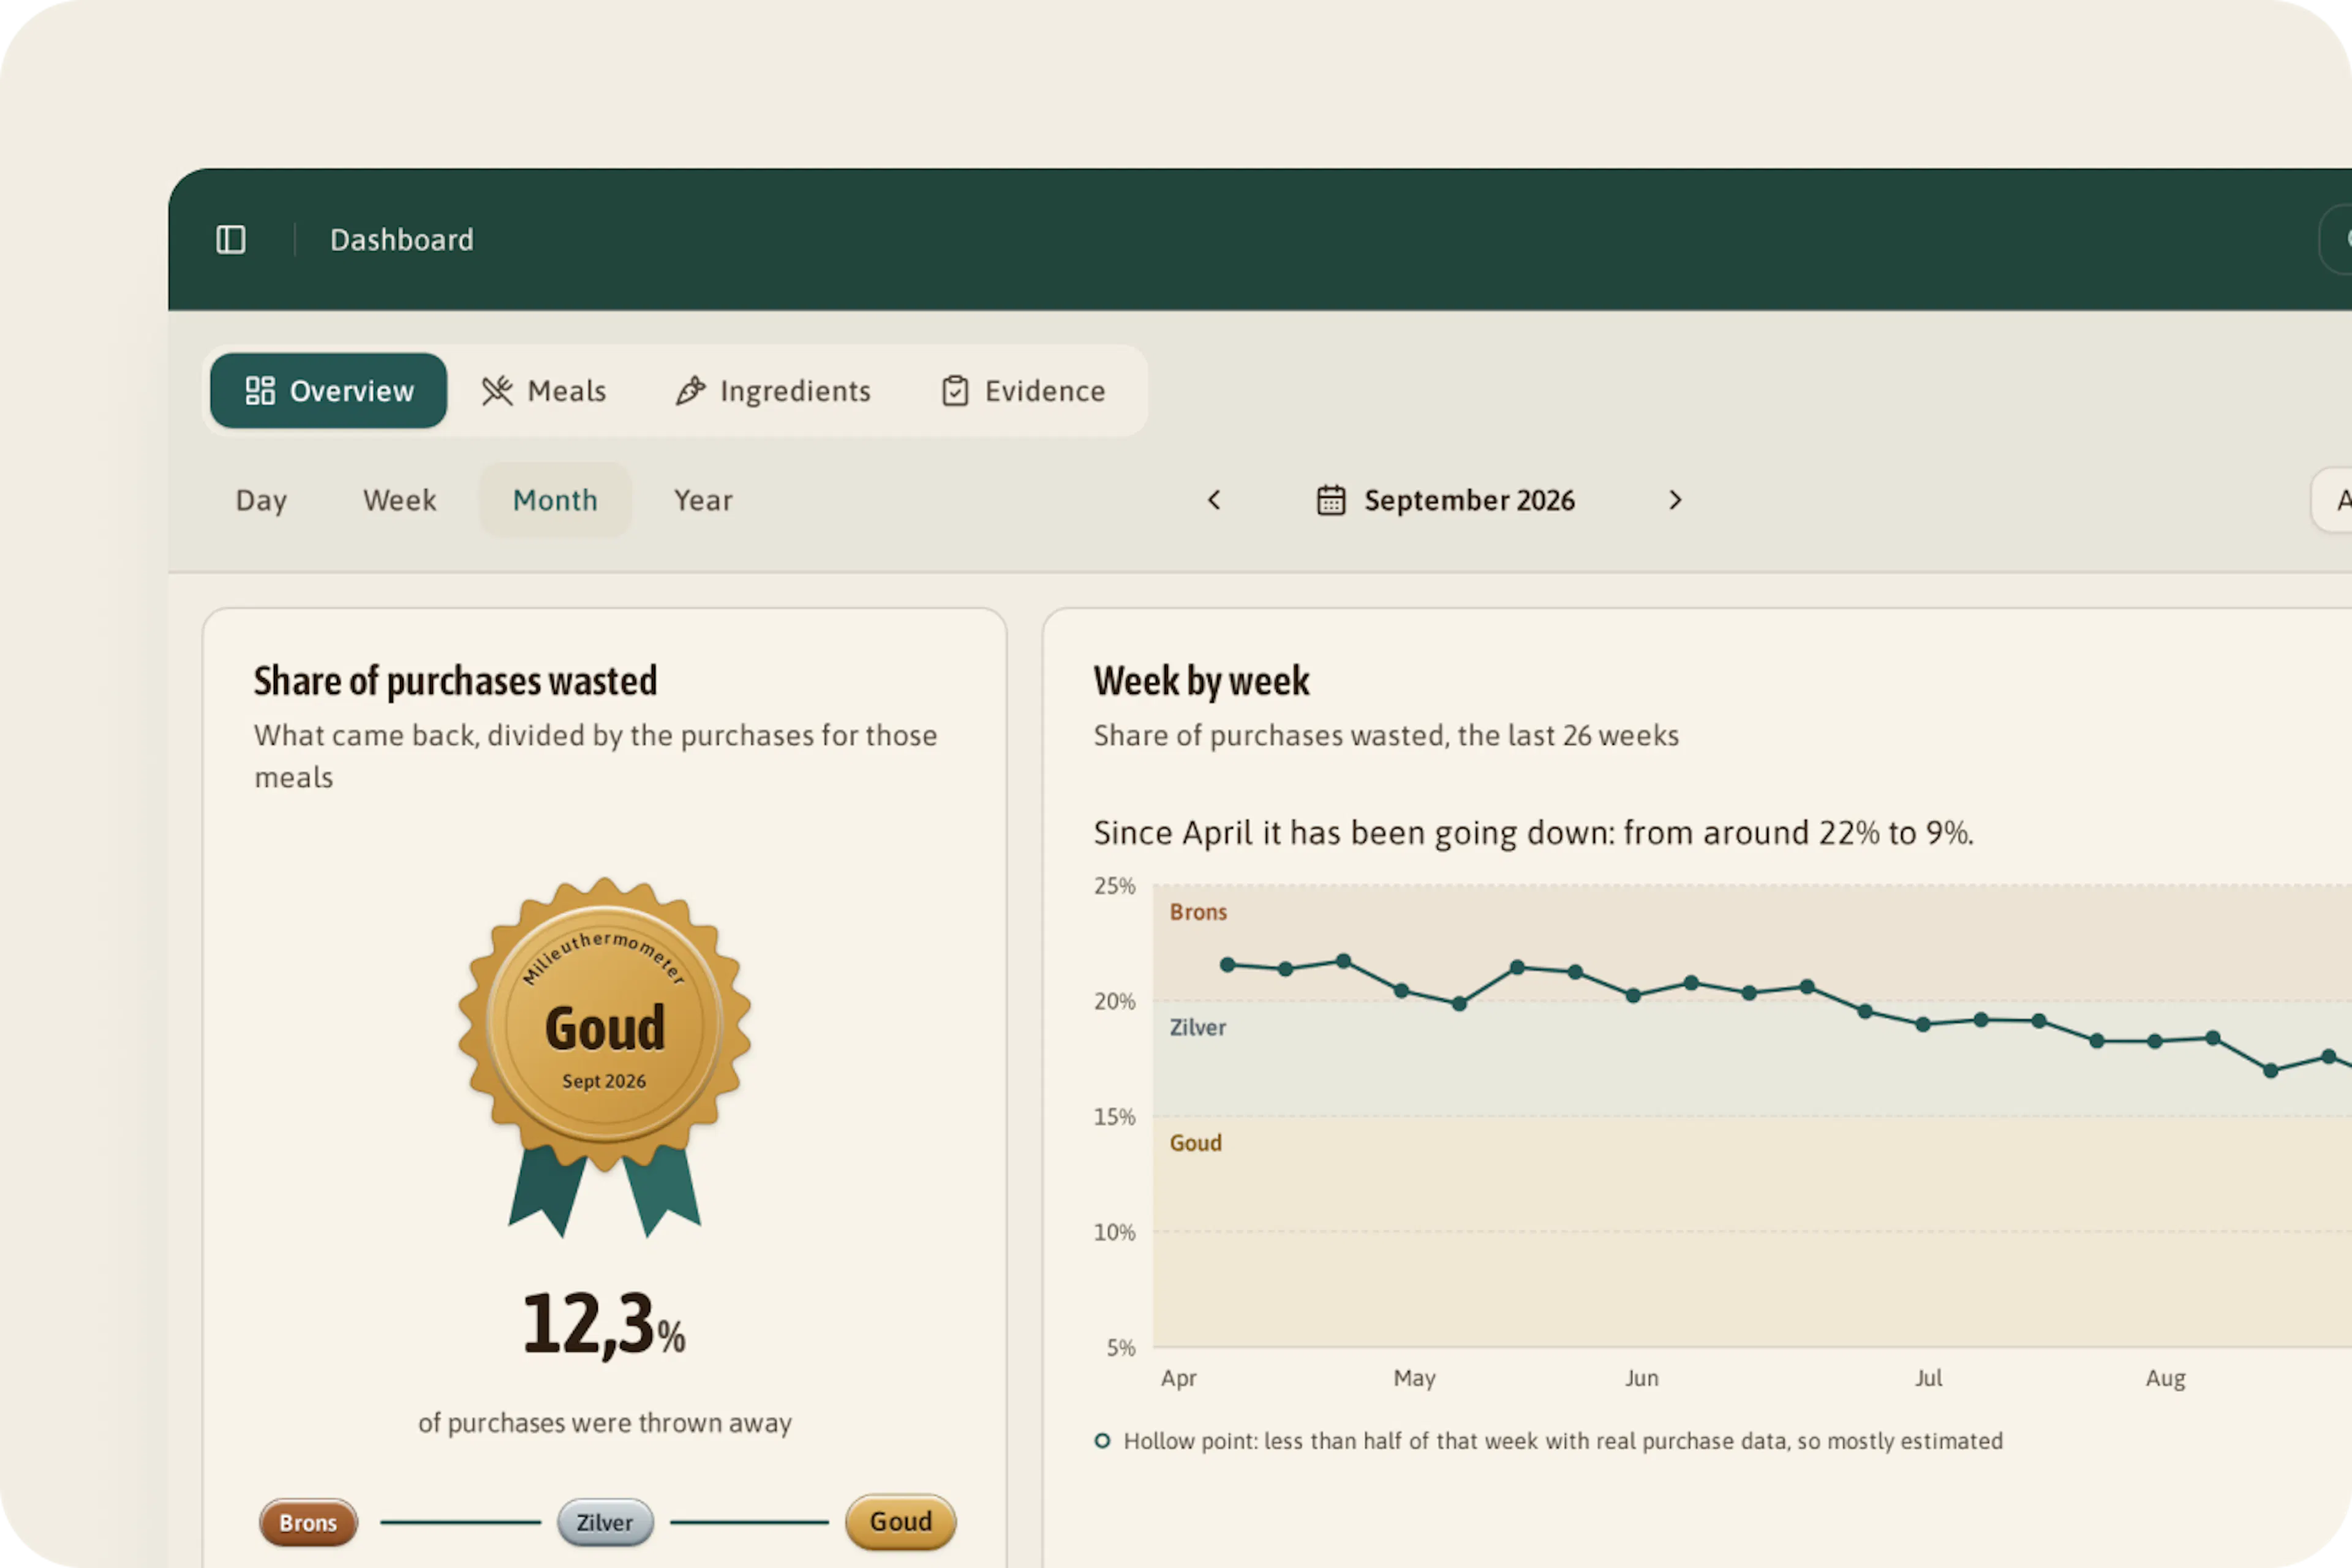This screenshot has width=2352, height=1568.
Task: Select the Year period
Action: [703, 500]
